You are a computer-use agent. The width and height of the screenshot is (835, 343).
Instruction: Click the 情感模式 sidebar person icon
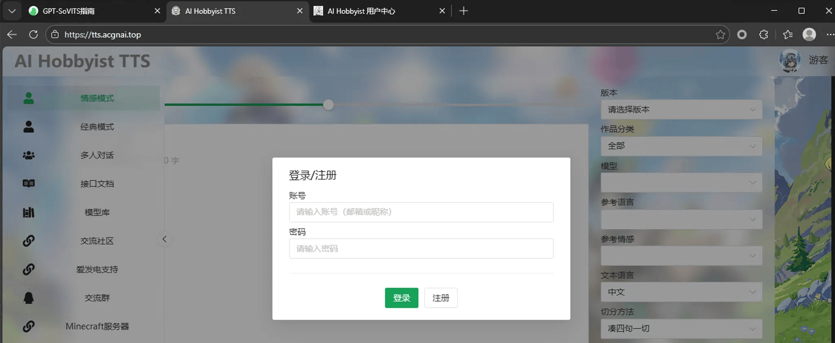[29, 98]
